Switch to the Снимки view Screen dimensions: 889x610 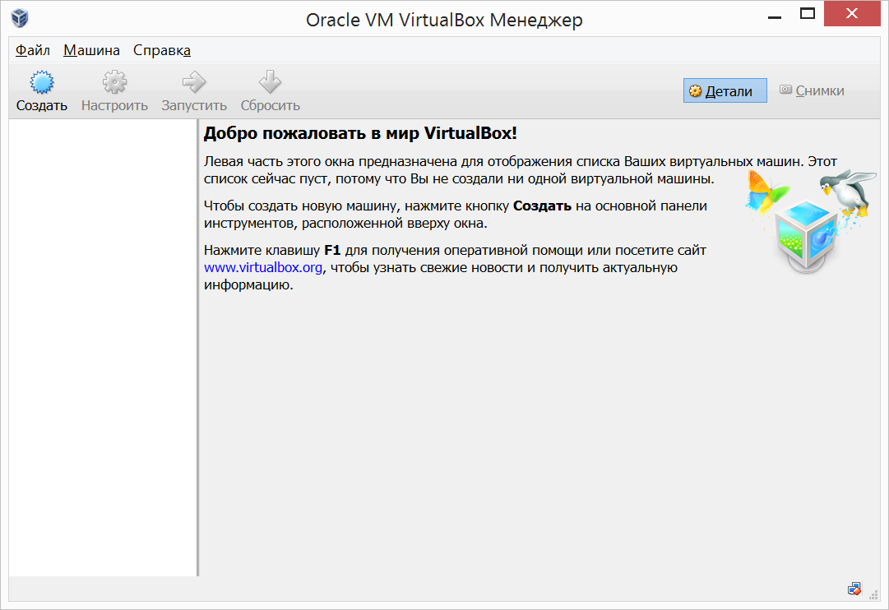click(x=812, y=90)
